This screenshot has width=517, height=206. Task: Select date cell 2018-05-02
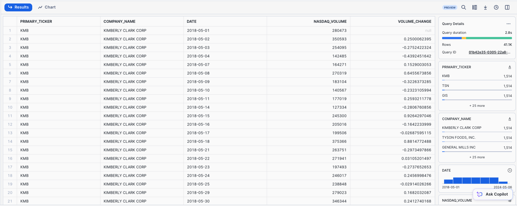pyautogui.click(x=225, y=39)
